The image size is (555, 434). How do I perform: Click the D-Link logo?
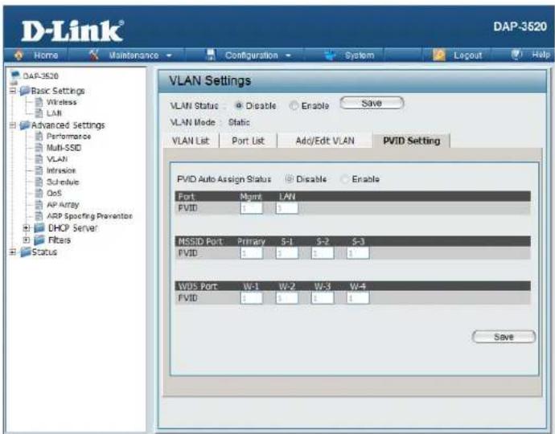pyautogui.click(x=72, y=31)
